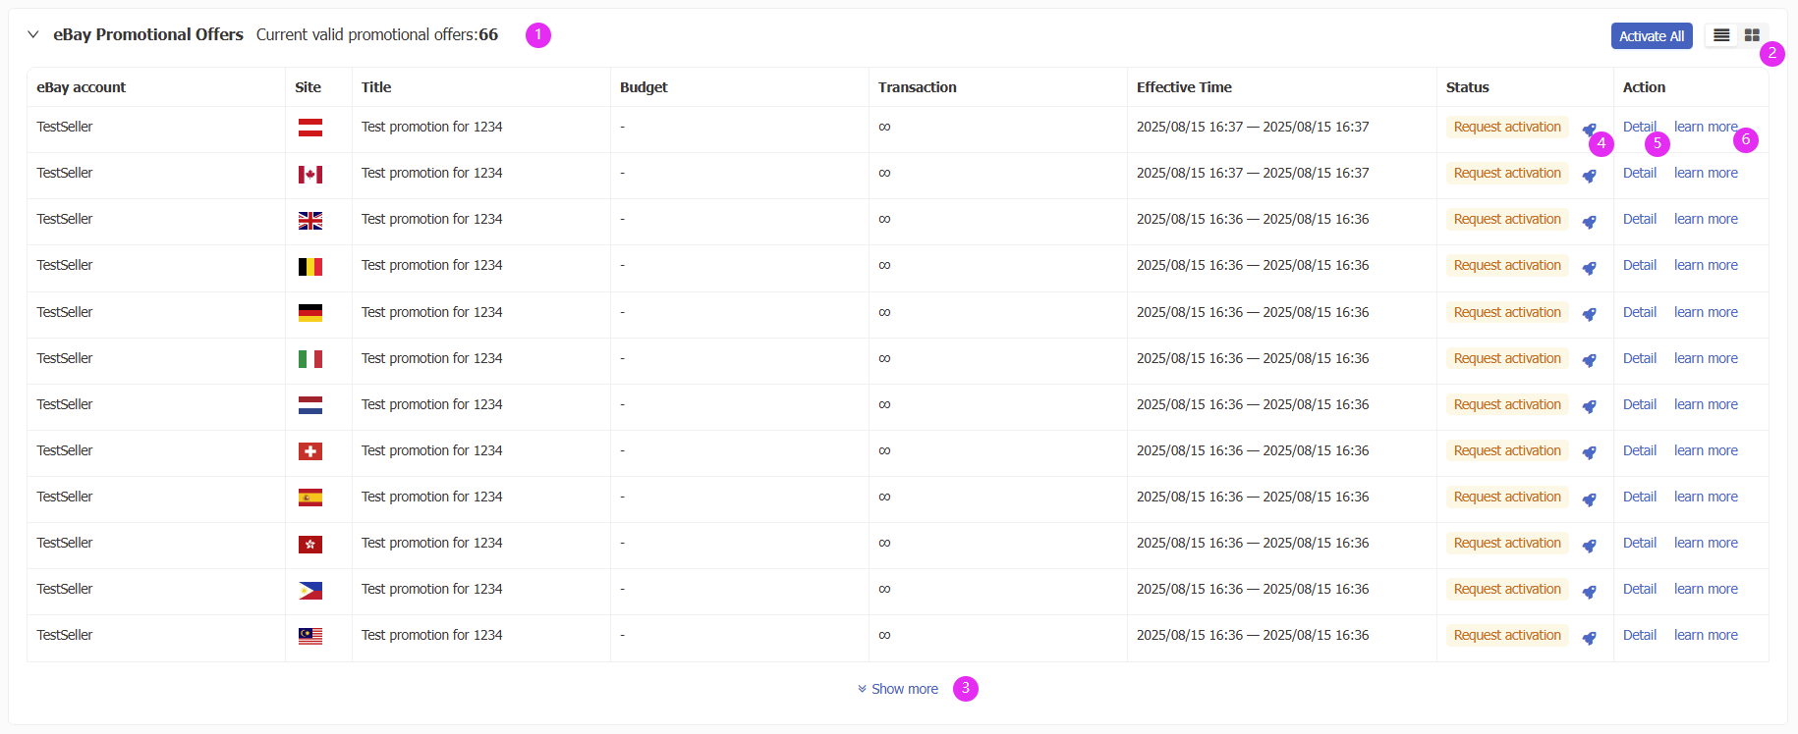This screenshot has height=734, width=1798.
Task: Click the rocket icon in the Philippines row
Action: (1589, 592)
